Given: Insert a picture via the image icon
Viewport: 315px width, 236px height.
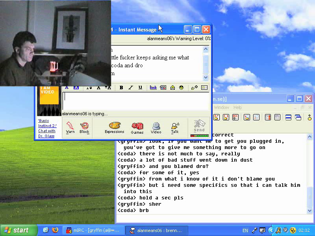Looking at the screenshot, I should pos(163,87).
